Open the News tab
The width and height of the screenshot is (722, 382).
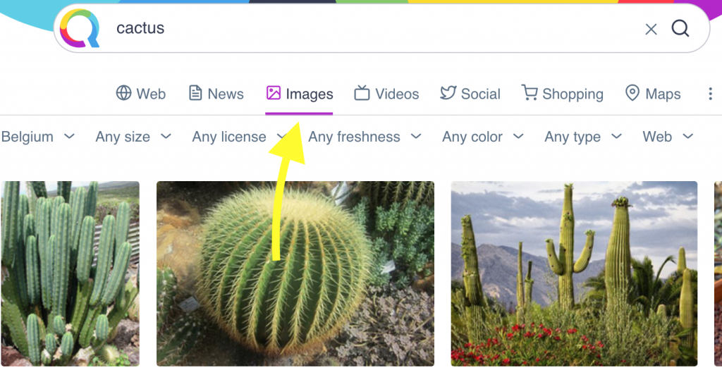216,94
